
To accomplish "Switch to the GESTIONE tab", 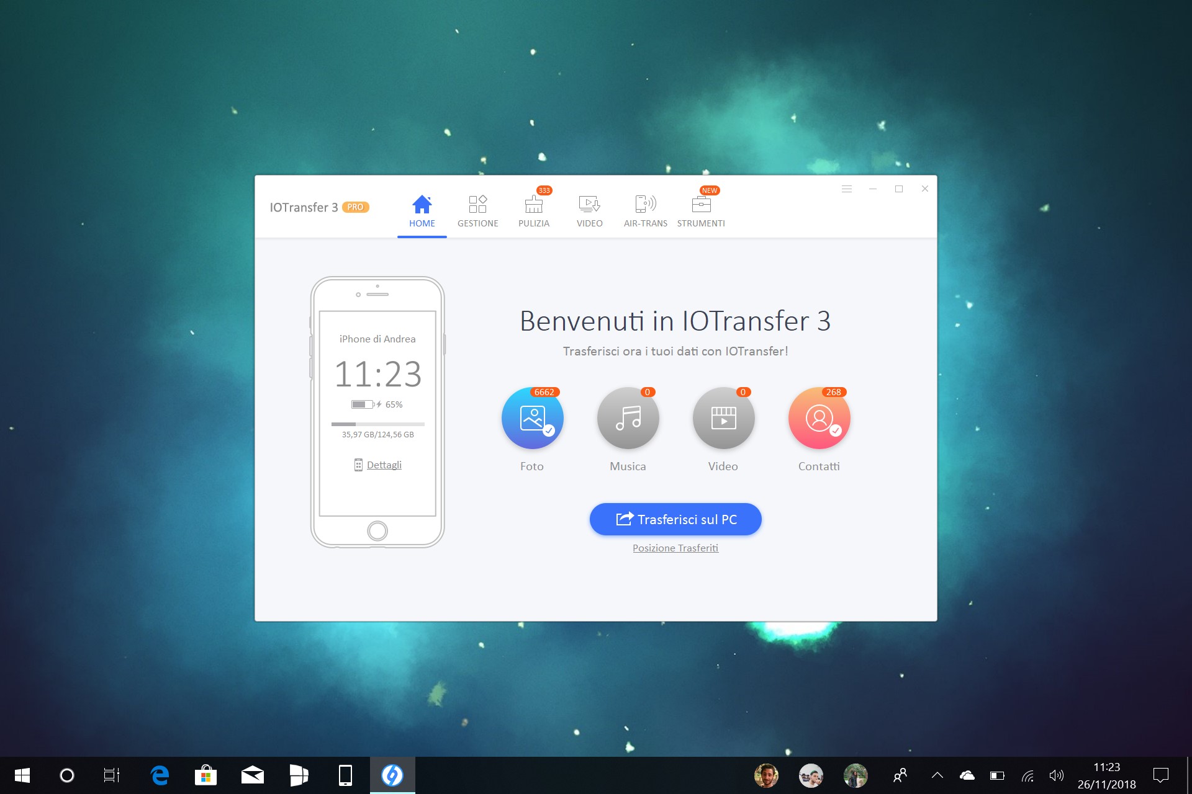I will [x=477, y=212].
